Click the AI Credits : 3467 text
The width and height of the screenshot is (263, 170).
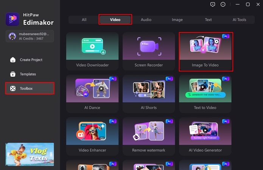[x=31, y=39]
